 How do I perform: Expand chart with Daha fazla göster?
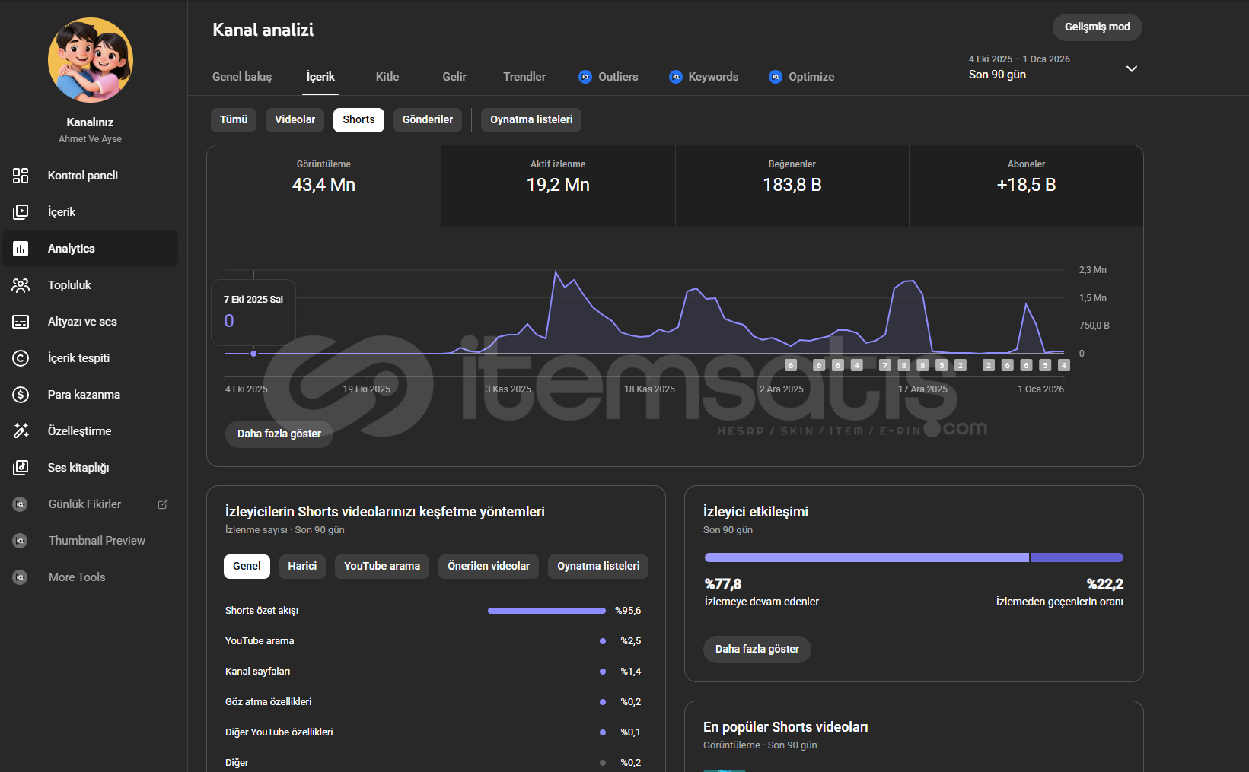(279, 434)
